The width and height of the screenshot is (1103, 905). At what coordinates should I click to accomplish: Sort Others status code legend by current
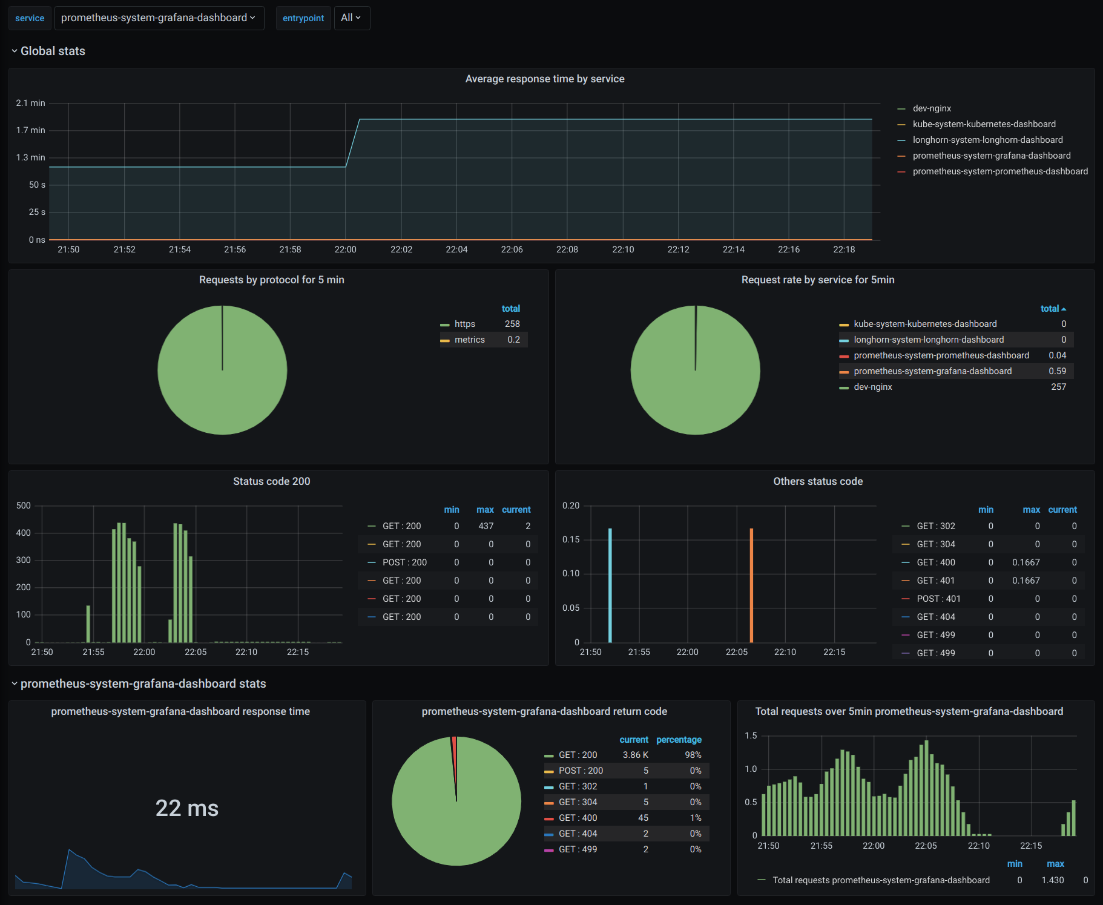(1062, 510)
